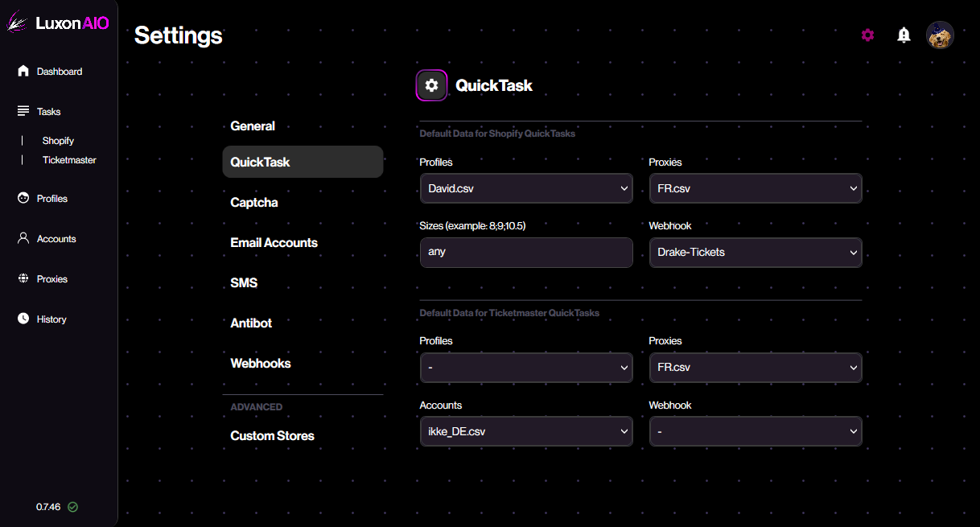Click the Dashboard home icon
The image size is (980, 527).
pos(23,71)
